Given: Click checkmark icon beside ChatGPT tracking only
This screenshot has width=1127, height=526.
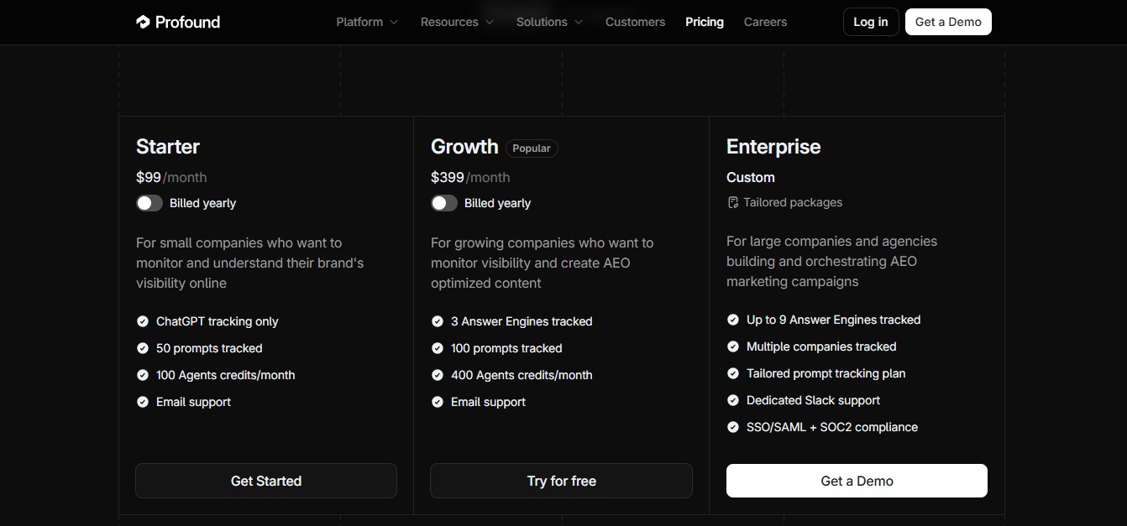Looking at the screenshot, I should [143, 321].
